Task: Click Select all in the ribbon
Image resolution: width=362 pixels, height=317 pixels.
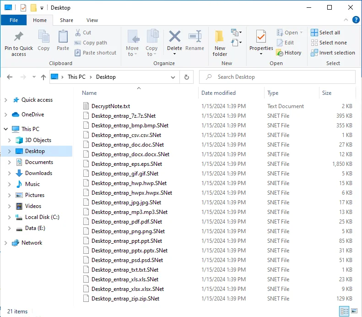Action: [x=325, y=33]
